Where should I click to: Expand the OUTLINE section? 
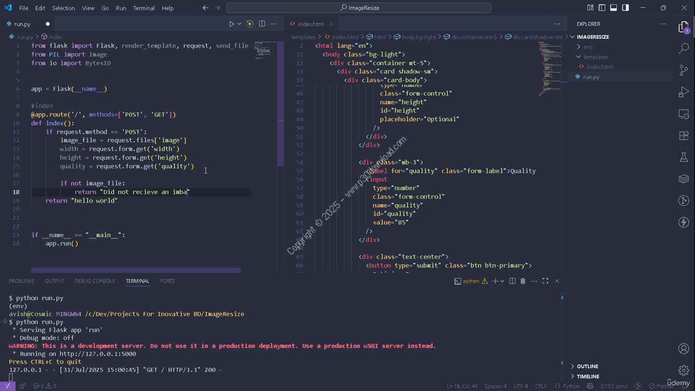click(x=587, y=366)
